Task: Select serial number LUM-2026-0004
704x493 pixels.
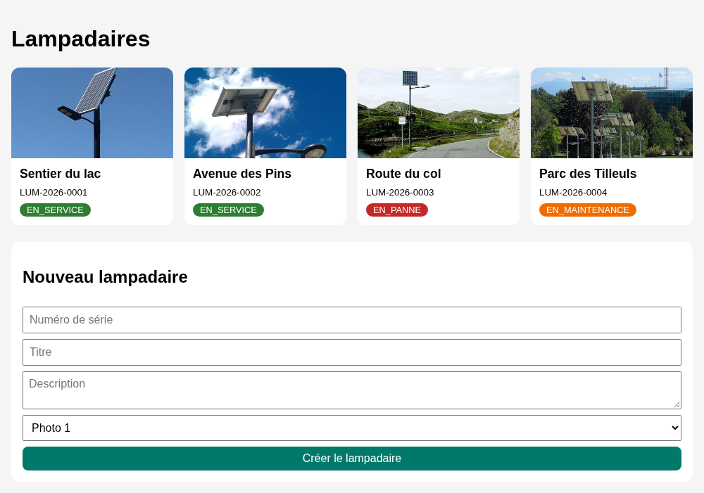Action: [x=573, y=193]
